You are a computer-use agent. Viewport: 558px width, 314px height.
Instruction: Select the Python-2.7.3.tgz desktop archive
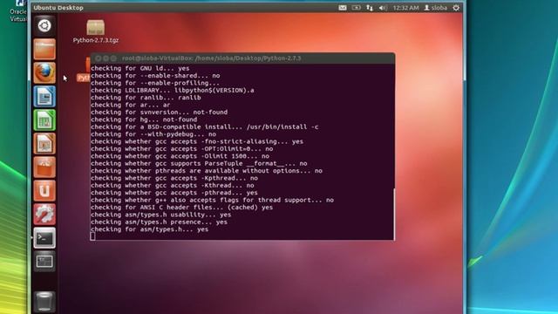pyautogui.click(x=95, y=31)
